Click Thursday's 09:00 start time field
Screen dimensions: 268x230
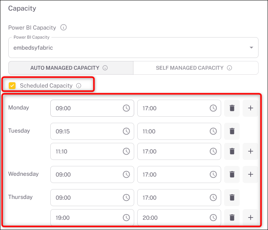click(87, 198)
